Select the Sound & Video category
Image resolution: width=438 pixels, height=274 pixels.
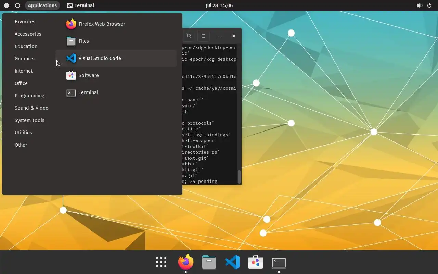(31, 108)
